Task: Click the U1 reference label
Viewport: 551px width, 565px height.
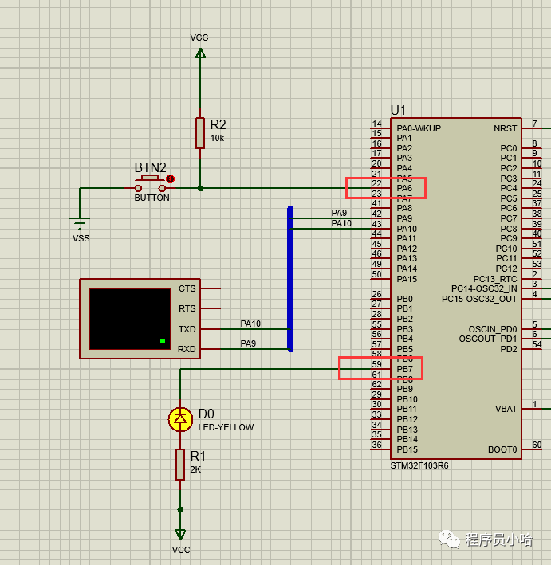Action: pyautogui.click(x=398, y=110)
